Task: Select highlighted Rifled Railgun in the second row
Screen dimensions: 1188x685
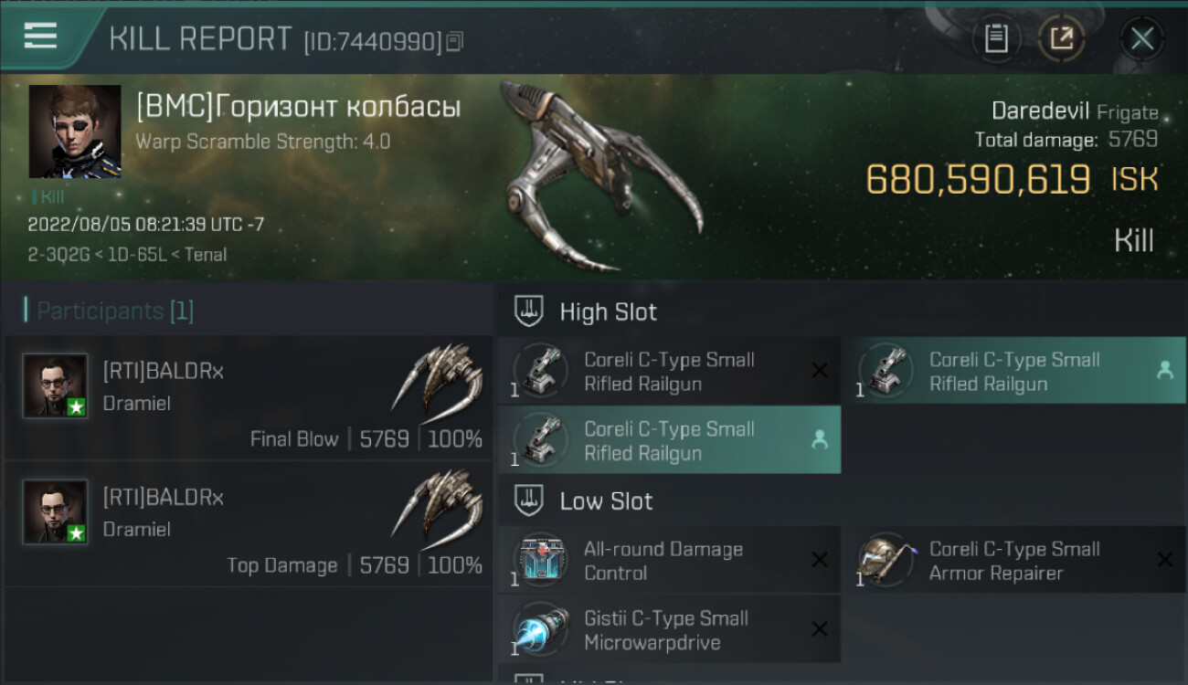Action: 669,440
